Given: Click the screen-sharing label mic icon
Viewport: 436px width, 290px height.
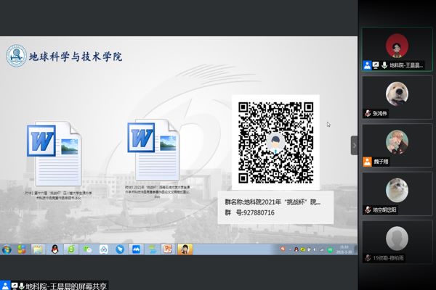Looking at the screenshot, I should click(x=20, y=285).
